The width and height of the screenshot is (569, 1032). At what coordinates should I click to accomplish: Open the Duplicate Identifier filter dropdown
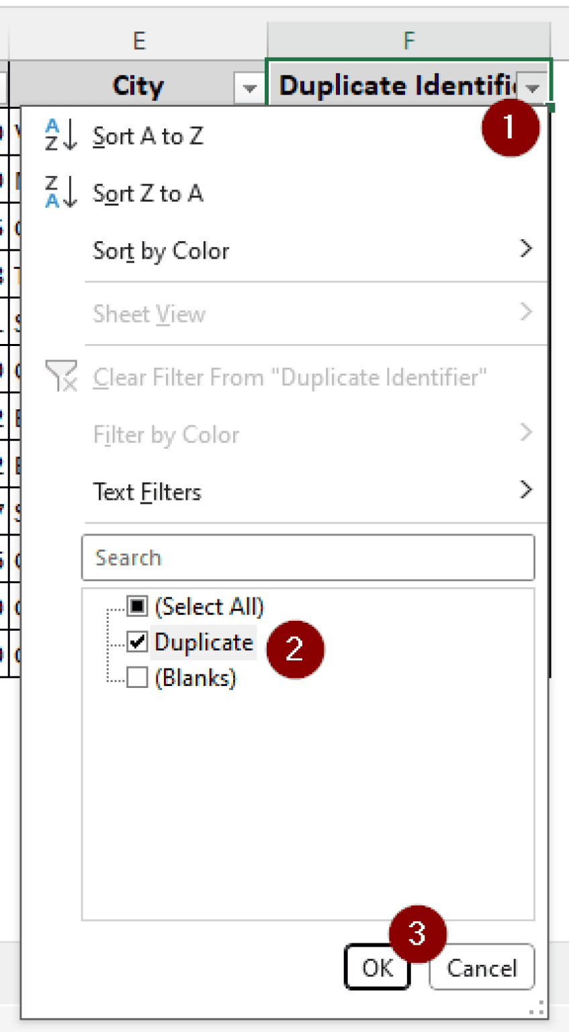[x=531, y=88]
